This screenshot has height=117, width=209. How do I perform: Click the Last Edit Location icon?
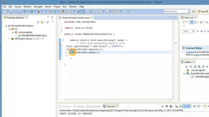(114, 12)
